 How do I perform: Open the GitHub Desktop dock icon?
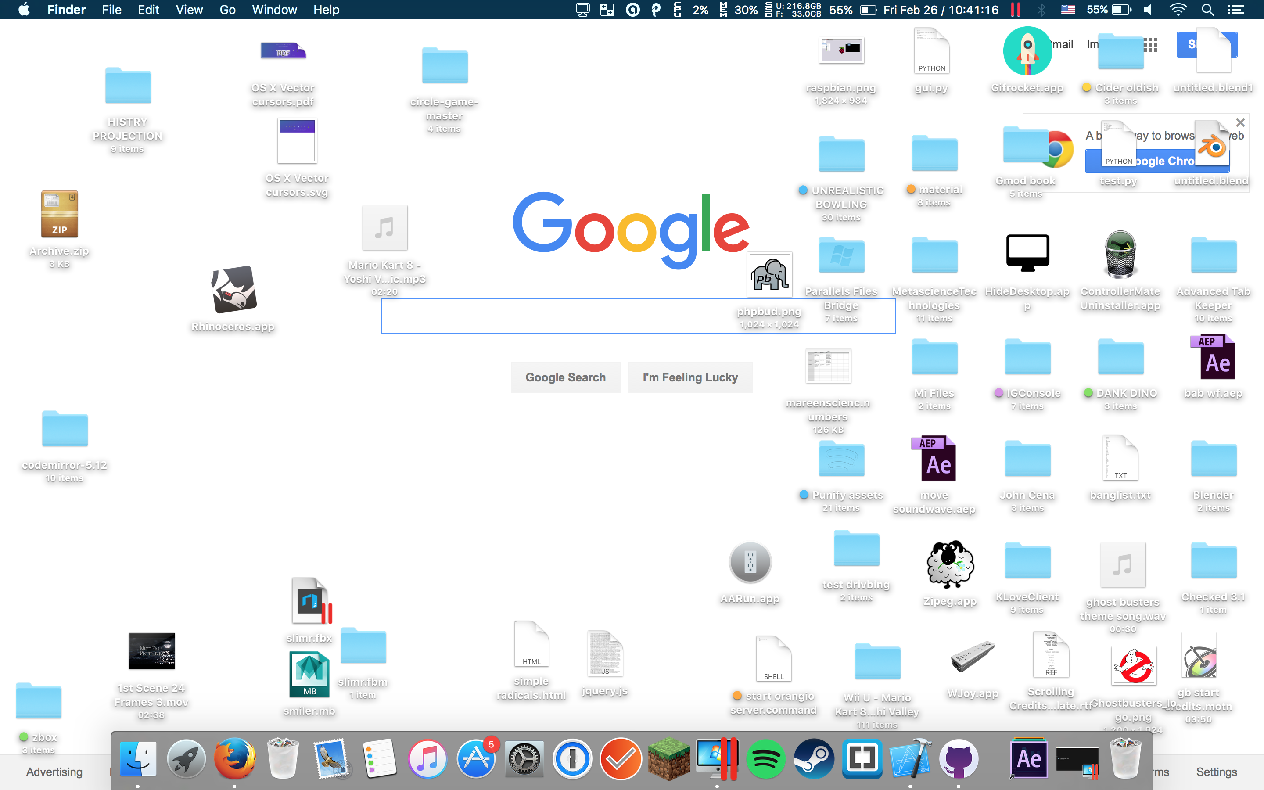[x=958, y=759]
